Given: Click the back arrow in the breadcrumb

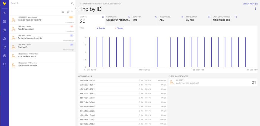Looking at the screenshot, I should click(80, 4).
